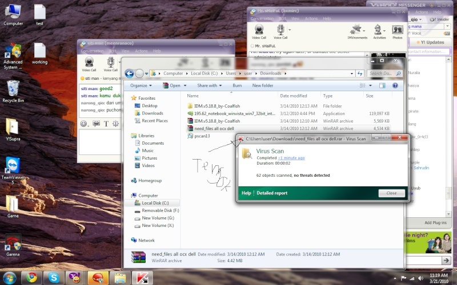Open address bar history dropdown
Viewport: 457px width, 285px height.
pos(352,74)
